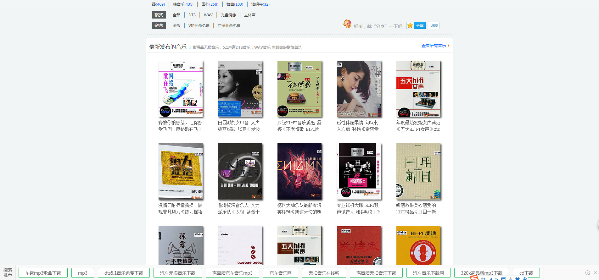Click the 高品质汽车音乐mp3 suggestion
The height and width of the screenshot is (280, 599).
pos(232,273)
